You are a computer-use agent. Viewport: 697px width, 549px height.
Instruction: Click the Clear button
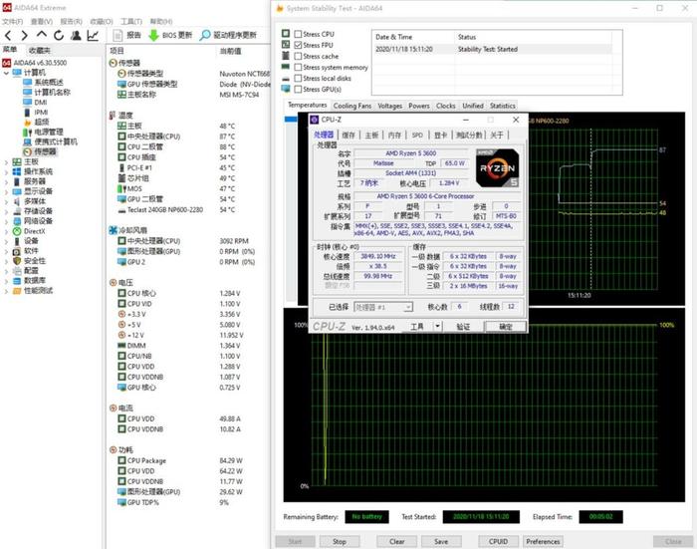tap(396, 541)
